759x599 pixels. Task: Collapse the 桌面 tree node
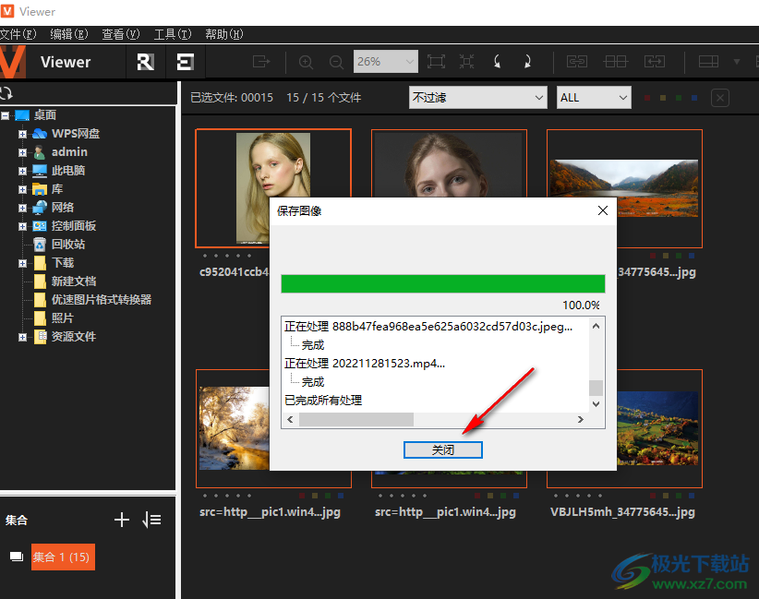click(5, 115)
